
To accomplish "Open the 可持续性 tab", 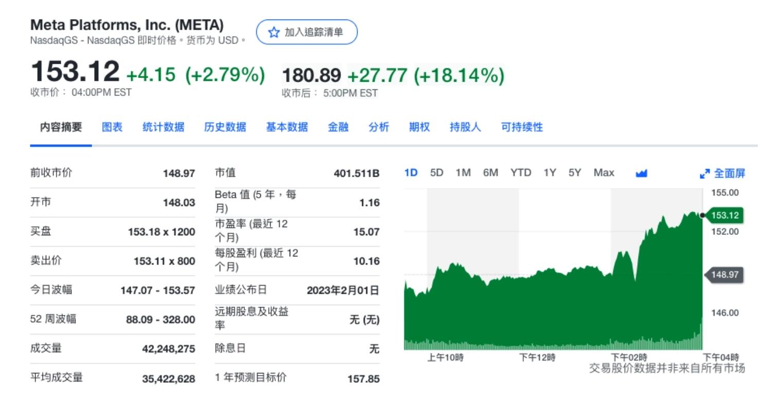I will (x=522, y=127).
